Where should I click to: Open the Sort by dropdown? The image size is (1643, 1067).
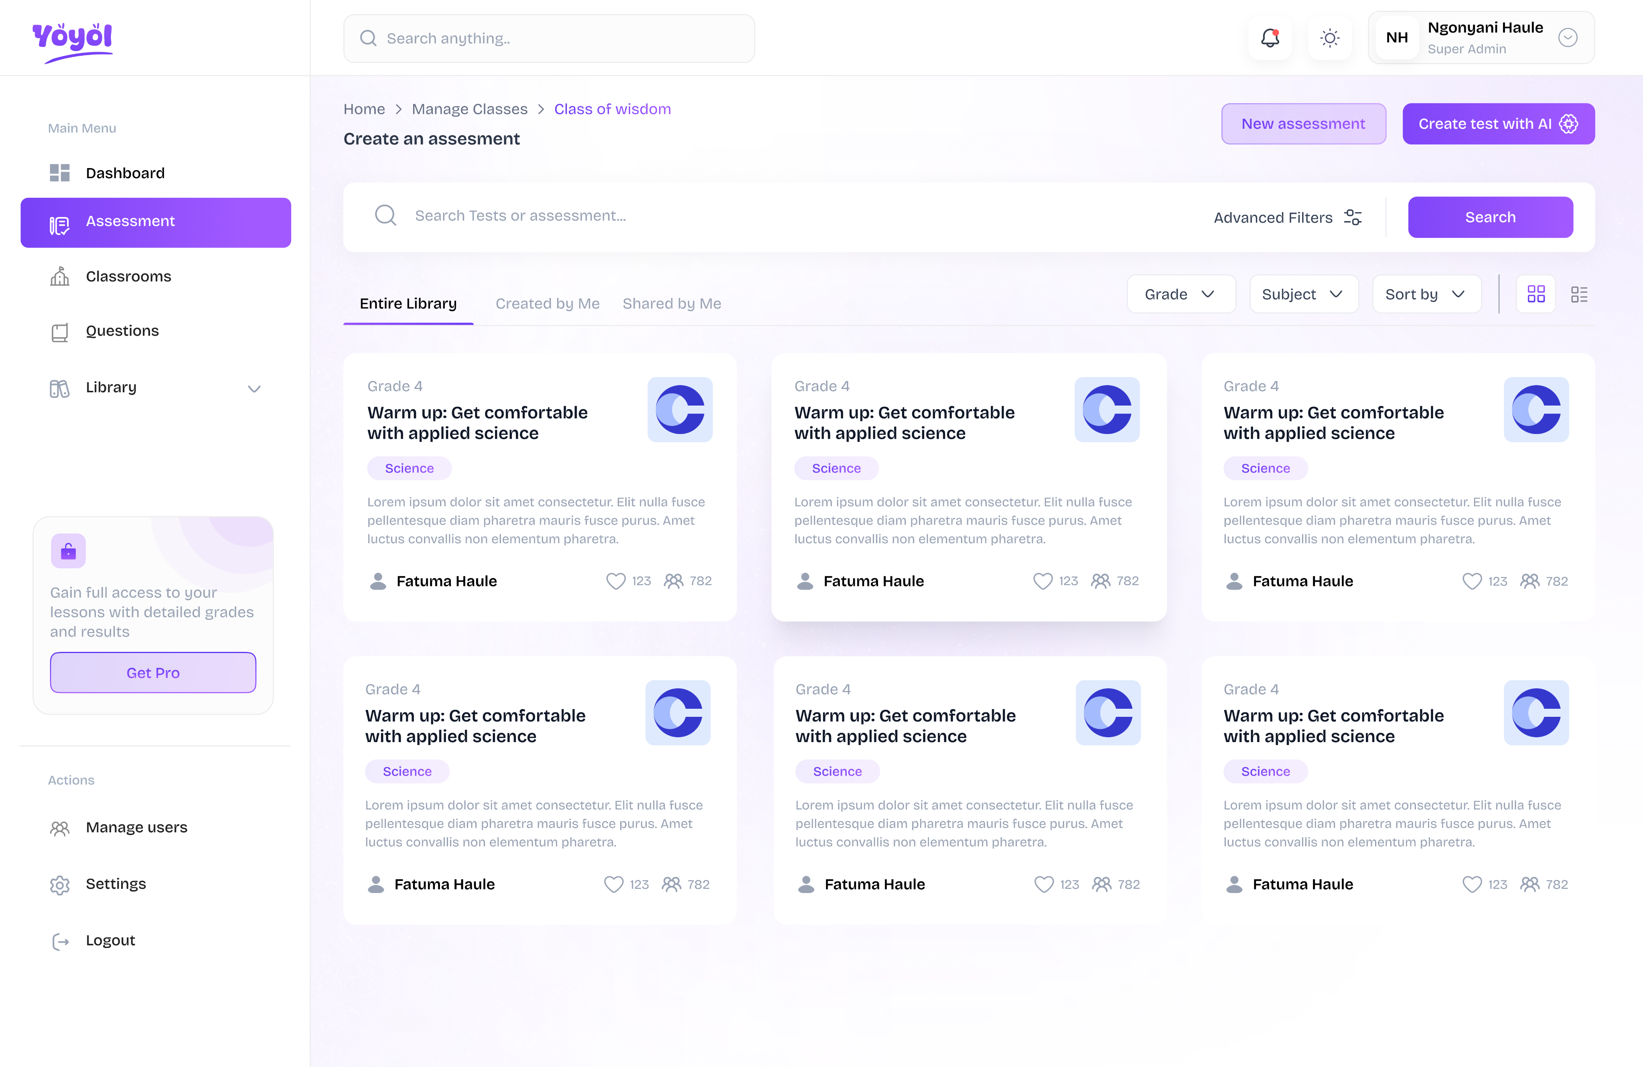pyautogui.click(x=1426, y=295)
